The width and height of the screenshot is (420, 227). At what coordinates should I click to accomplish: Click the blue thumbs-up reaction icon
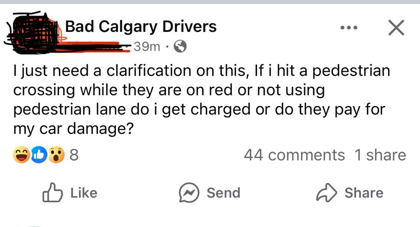[x=39, y=155]
